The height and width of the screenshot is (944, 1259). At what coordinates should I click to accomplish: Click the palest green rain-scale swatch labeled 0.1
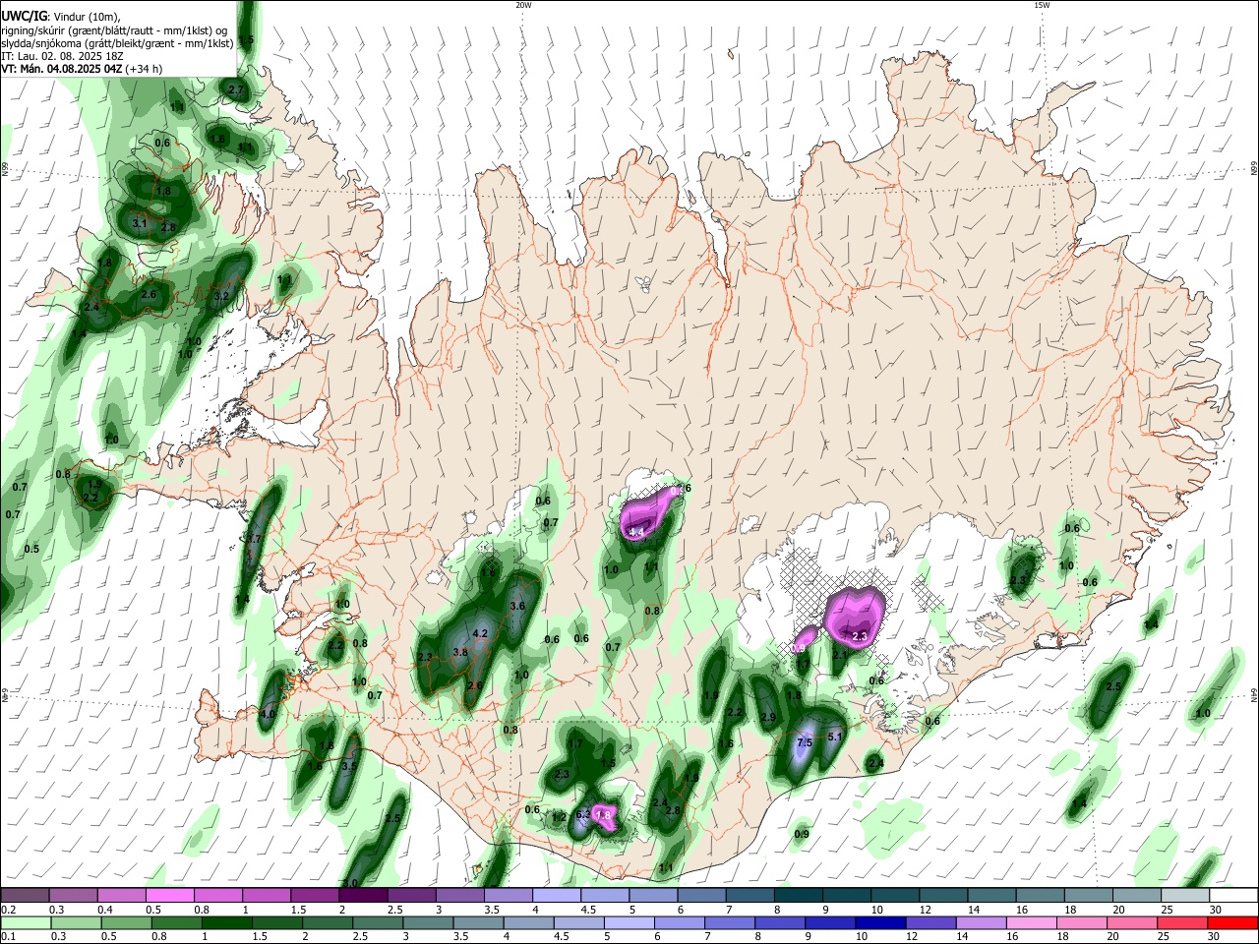coord(26,922)
